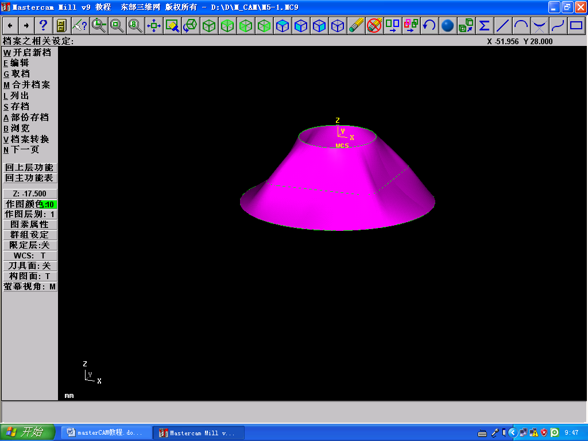Viewport: 588px width, 441px height.
Task: Click the Help question mark icon
Action: pos(43,25)
